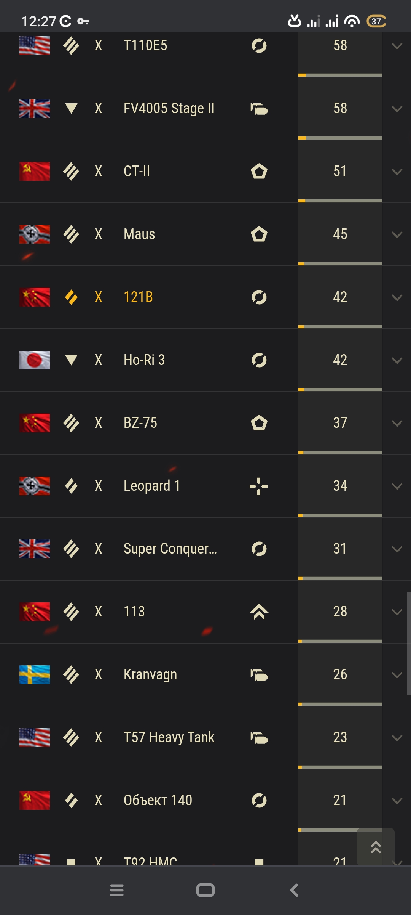This screenshot has height=915, width=411.
Task: Open the 121B tank entry
Action: pos(138,297)
